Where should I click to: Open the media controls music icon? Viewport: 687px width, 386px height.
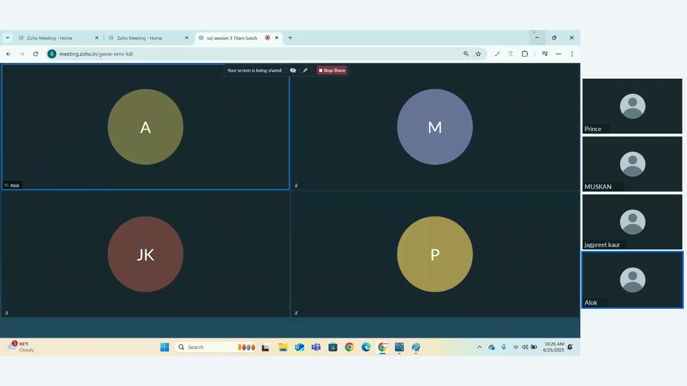(x=545, y=54)
